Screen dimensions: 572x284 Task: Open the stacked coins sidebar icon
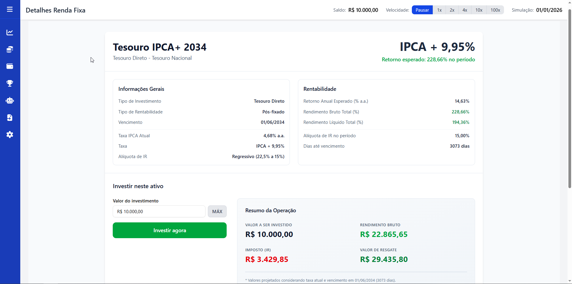10,49
